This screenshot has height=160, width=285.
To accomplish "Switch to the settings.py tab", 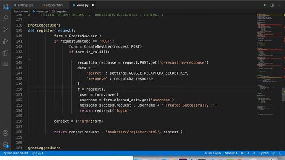I will pyautogui.click(x=23, y=5).
